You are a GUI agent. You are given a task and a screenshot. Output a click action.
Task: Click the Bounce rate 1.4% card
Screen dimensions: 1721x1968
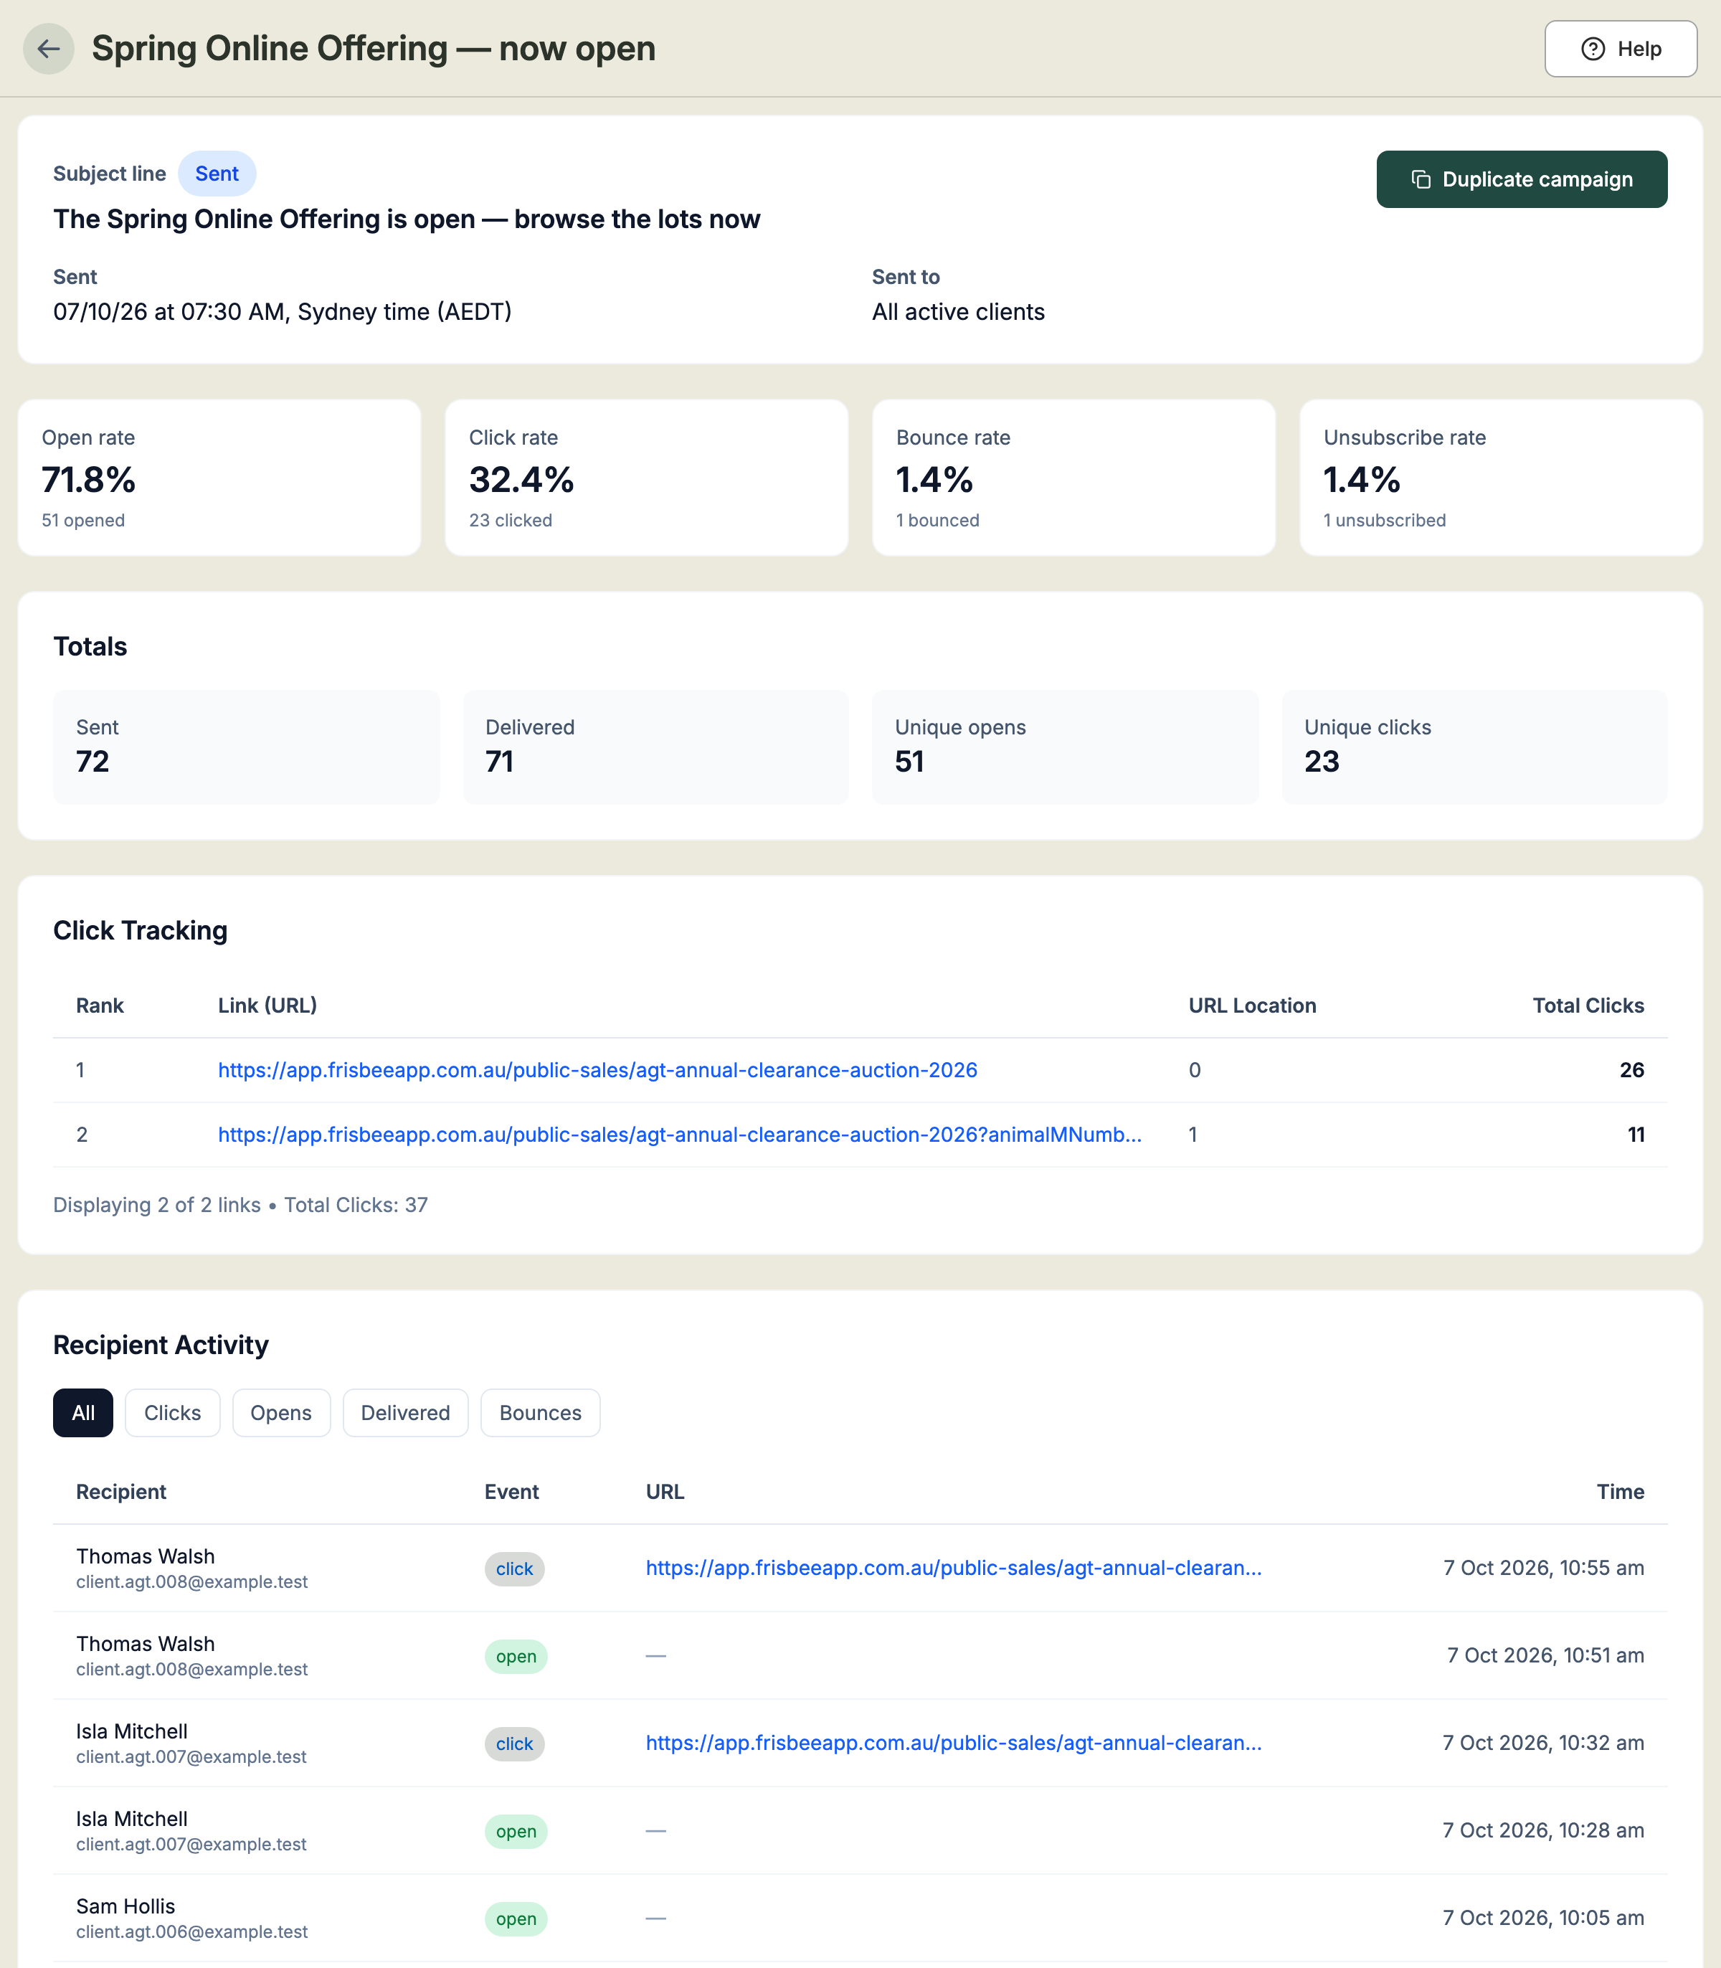pyautogui.click(x=1073, y=478)
